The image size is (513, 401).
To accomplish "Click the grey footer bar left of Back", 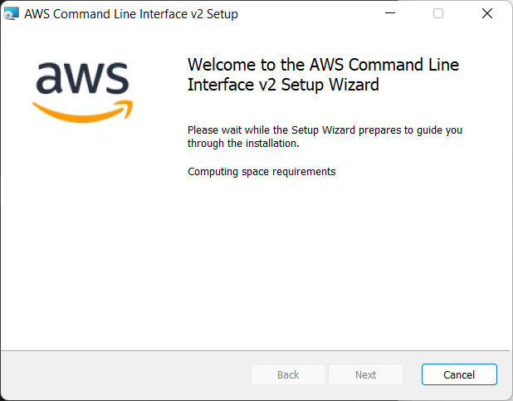I will point(125,374).
